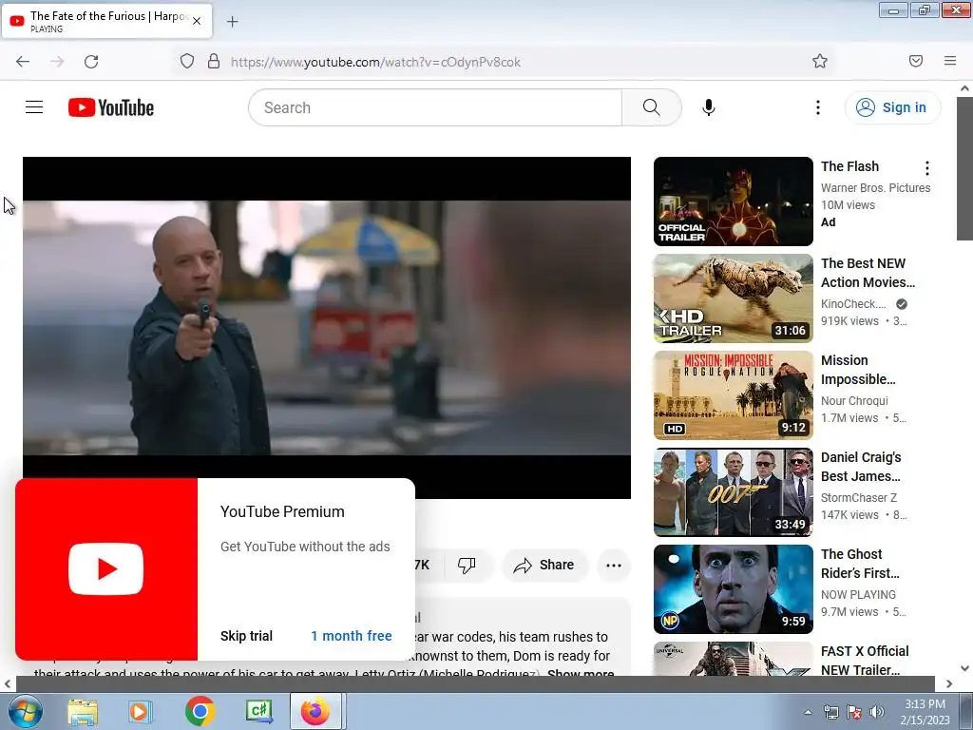The image size is (973, 730).
Task: Open Windows Explorer from taskbar
Action: click(83, 711)
